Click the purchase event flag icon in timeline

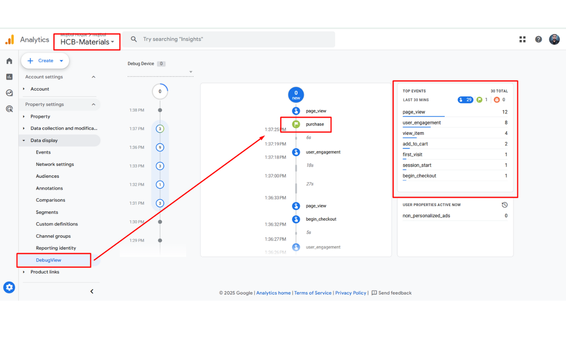pyautogui.click(x=296, y=124)
